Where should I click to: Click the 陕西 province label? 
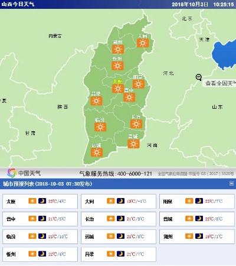[x=63, y=107]
